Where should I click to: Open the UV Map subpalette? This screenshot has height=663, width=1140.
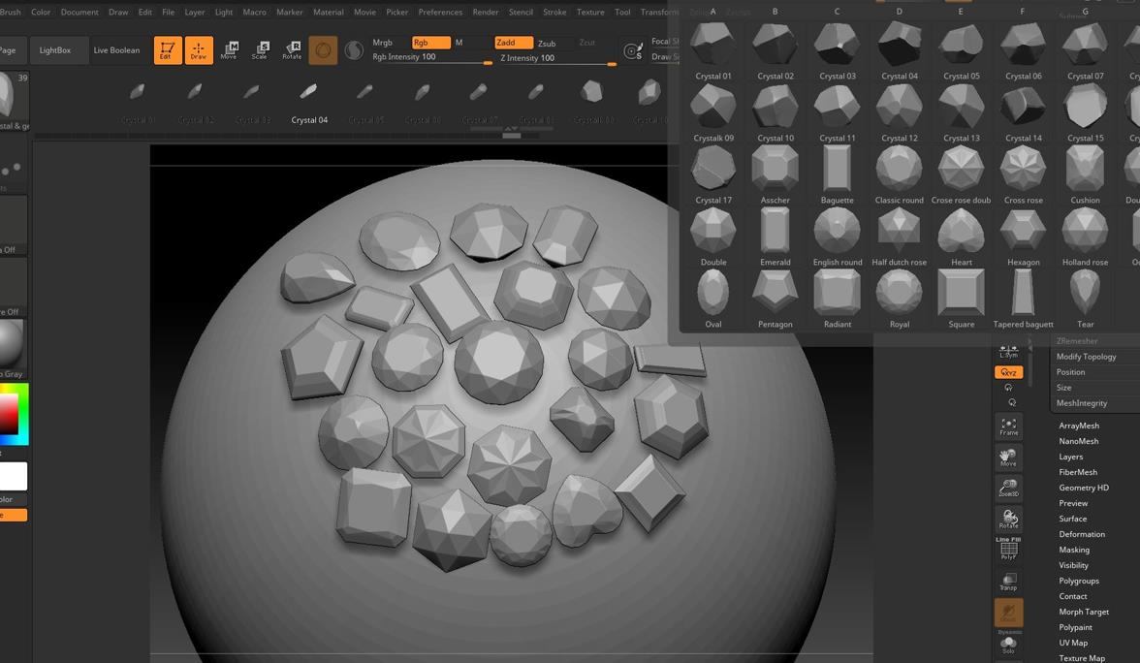[1073, 643]
